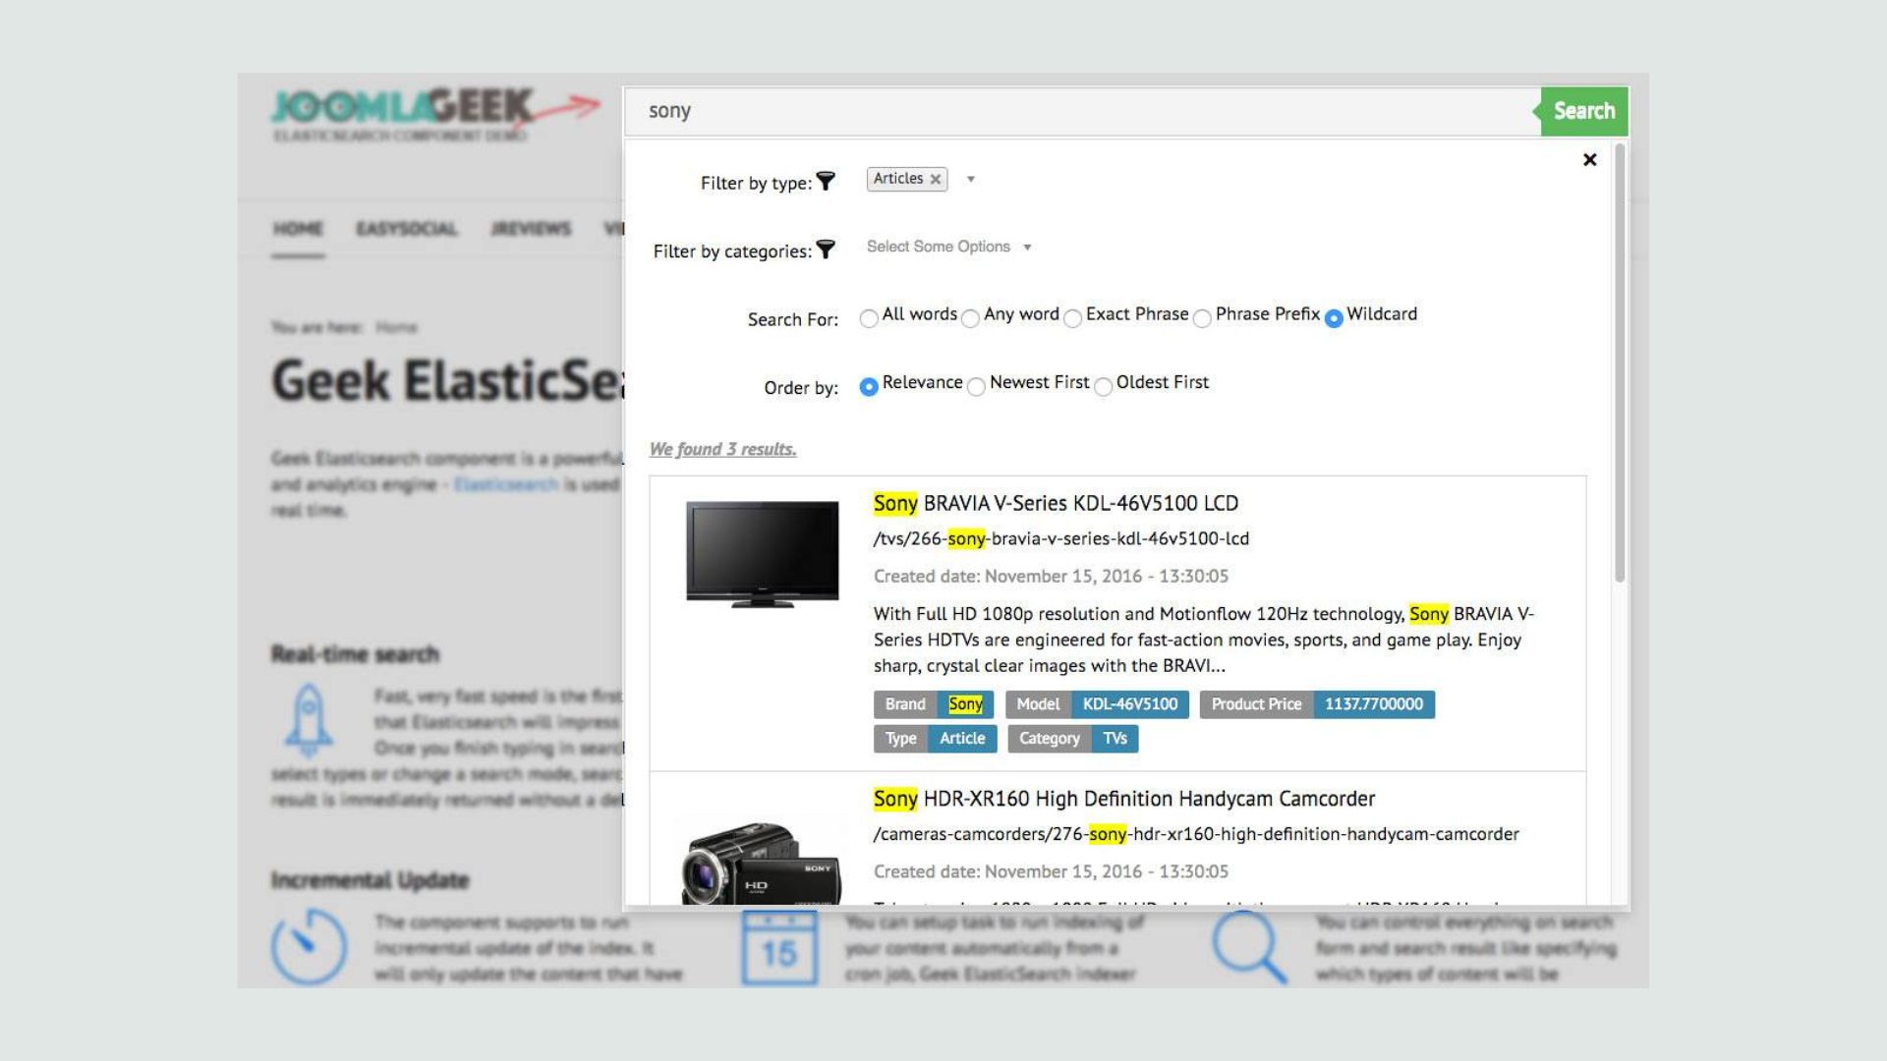Click the dismiss modal X button
The height and width of the screenshot is (1061, 1887).
coord(1589,159)
